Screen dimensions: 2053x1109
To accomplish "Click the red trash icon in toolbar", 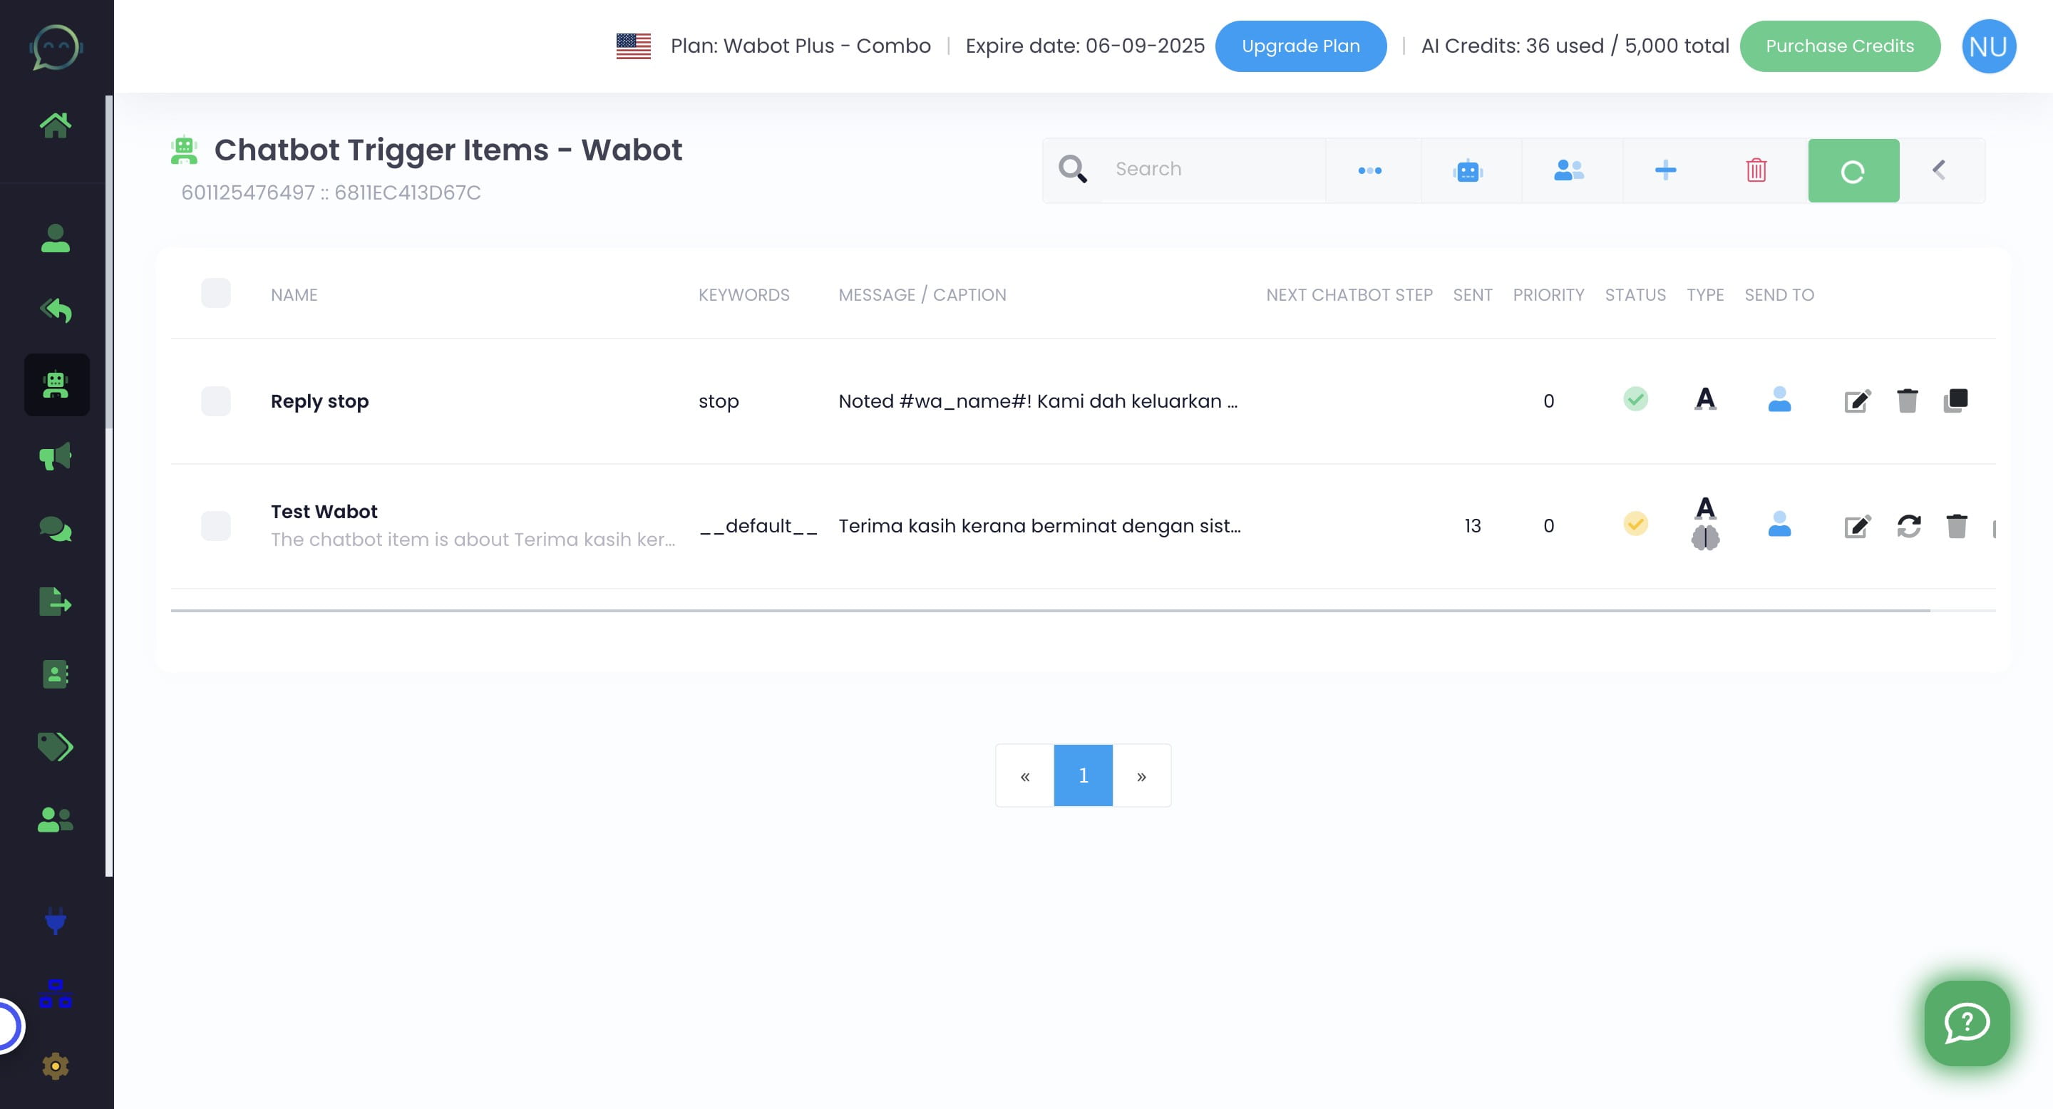I will 1756,170.
